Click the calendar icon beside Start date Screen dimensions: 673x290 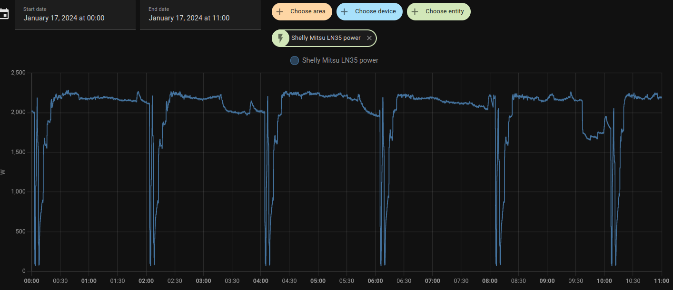4,14
